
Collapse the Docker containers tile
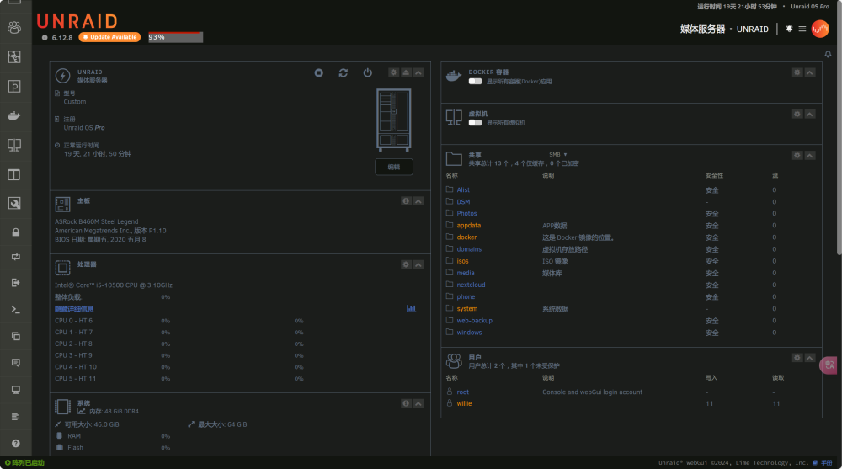(x=810, y=72)
